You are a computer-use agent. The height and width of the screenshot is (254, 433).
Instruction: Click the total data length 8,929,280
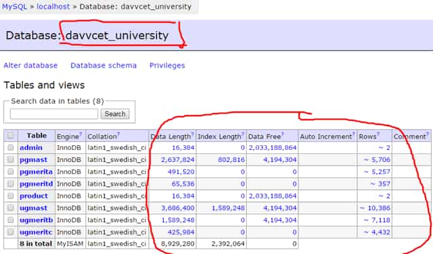point(178,244)
